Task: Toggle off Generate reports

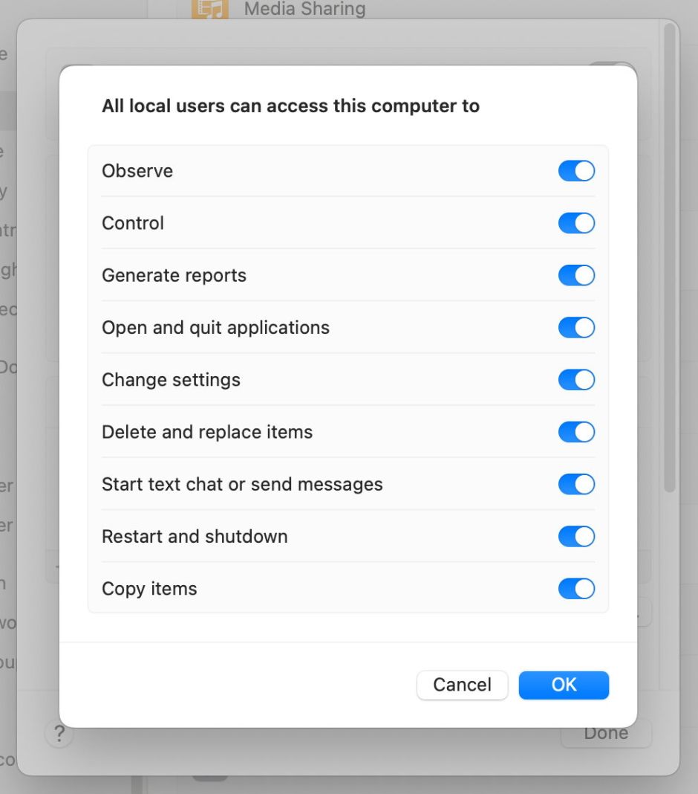Action: 576,275
